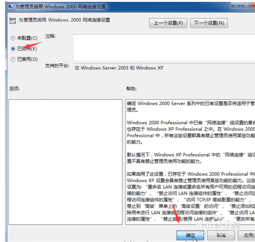
Task: Click the empty 选项 options panel
Action: [65, 162]
